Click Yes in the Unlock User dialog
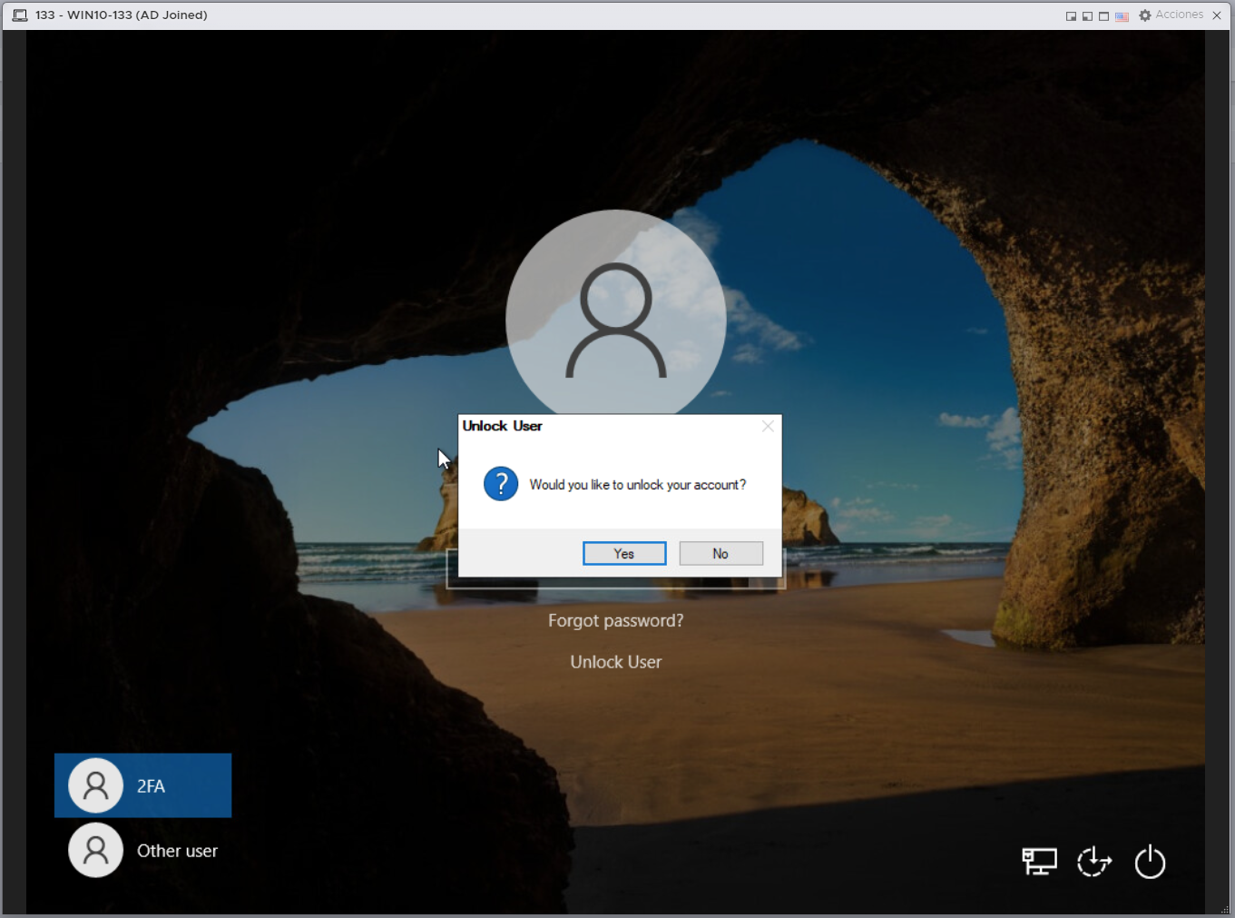Screen dimensions: 1235x918 (x=623, y=554)
